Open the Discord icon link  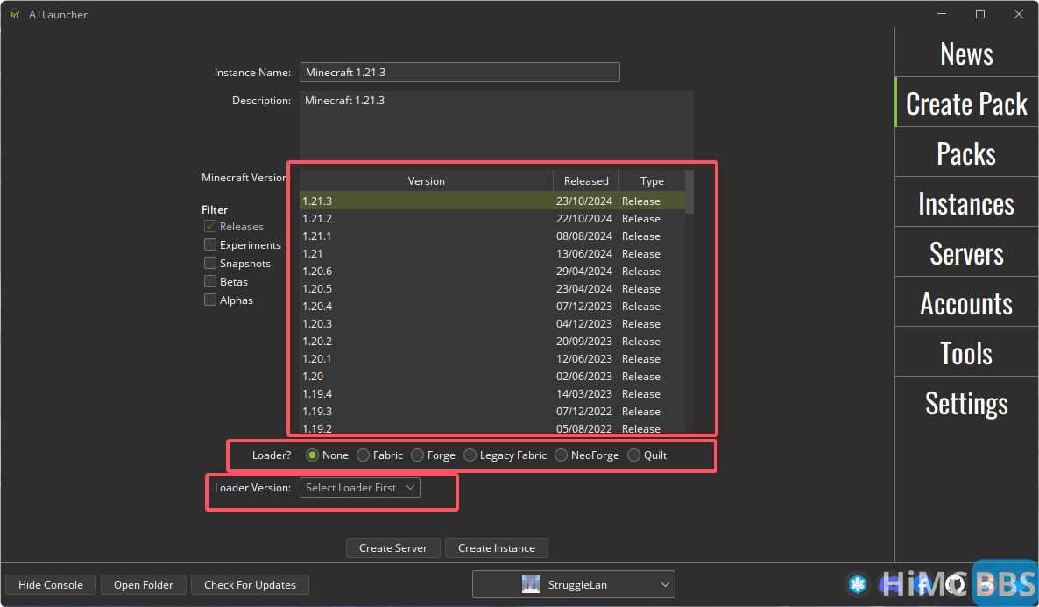point(887,584)
